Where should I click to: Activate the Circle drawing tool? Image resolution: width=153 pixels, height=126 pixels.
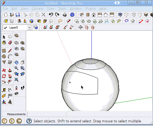4,57
